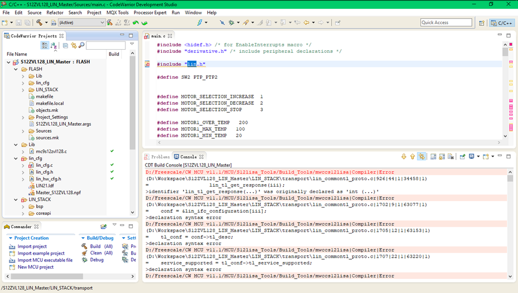Image resolution: width=518 pixels, height=293 pixels.
Task: Open the File menu
Action: point(6,12)
